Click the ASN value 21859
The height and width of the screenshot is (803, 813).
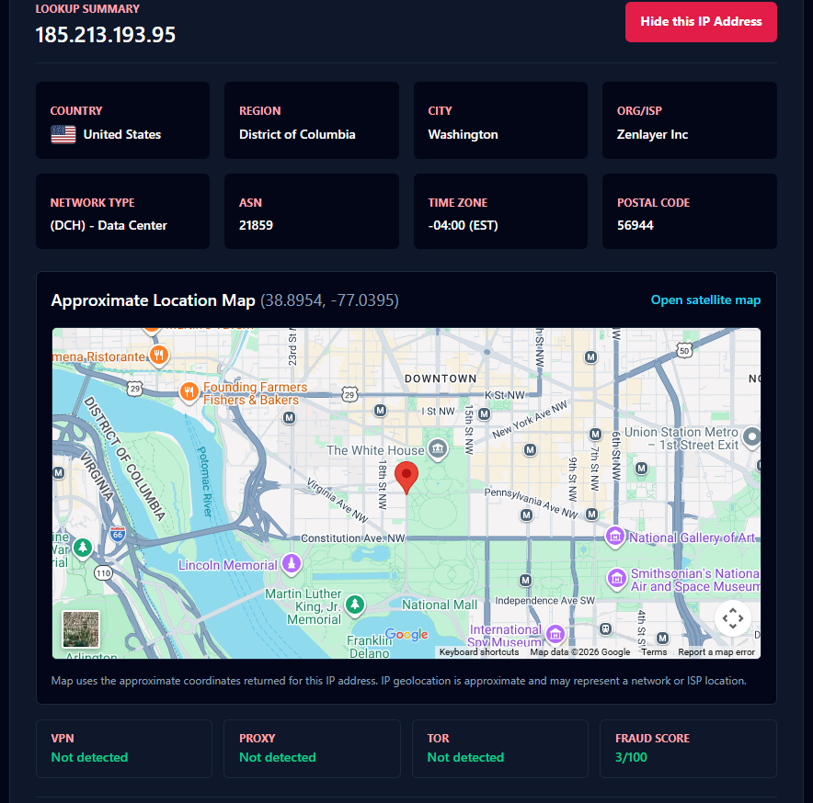click(x=256, y=225)
